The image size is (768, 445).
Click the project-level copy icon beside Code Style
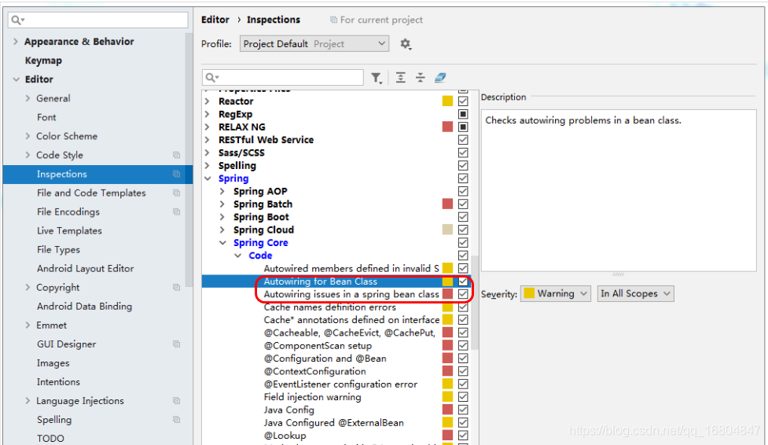pos(176,155)
